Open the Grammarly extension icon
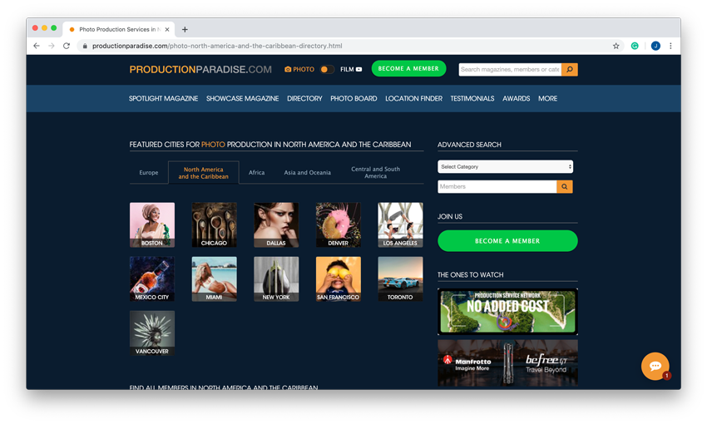Screen dimensions: 707x424 [x=635, y=46]
